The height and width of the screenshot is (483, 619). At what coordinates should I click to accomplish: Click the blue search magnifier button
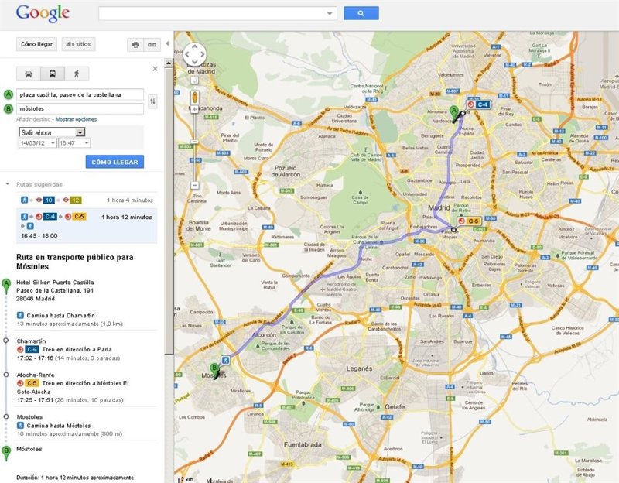coord(361,13)
